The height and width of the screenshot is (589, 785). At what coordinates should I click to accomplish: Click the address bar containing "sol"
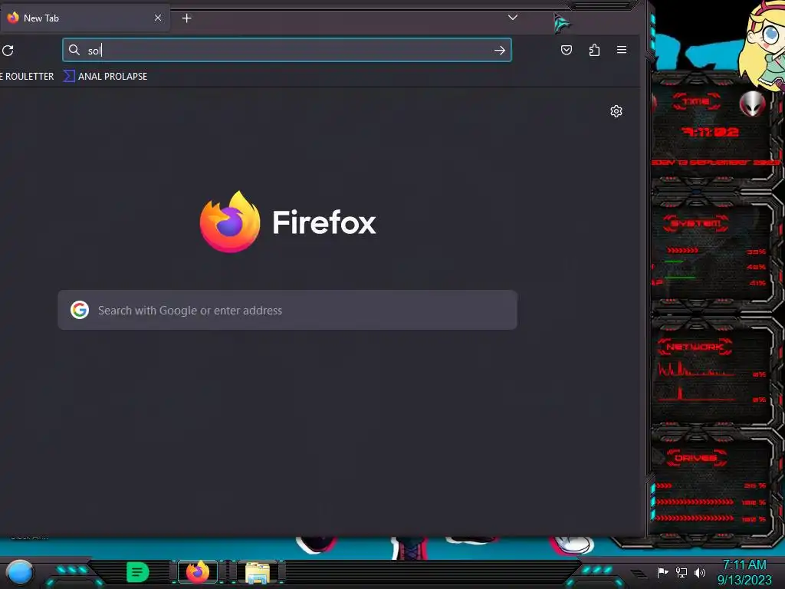tap(287, 50)
